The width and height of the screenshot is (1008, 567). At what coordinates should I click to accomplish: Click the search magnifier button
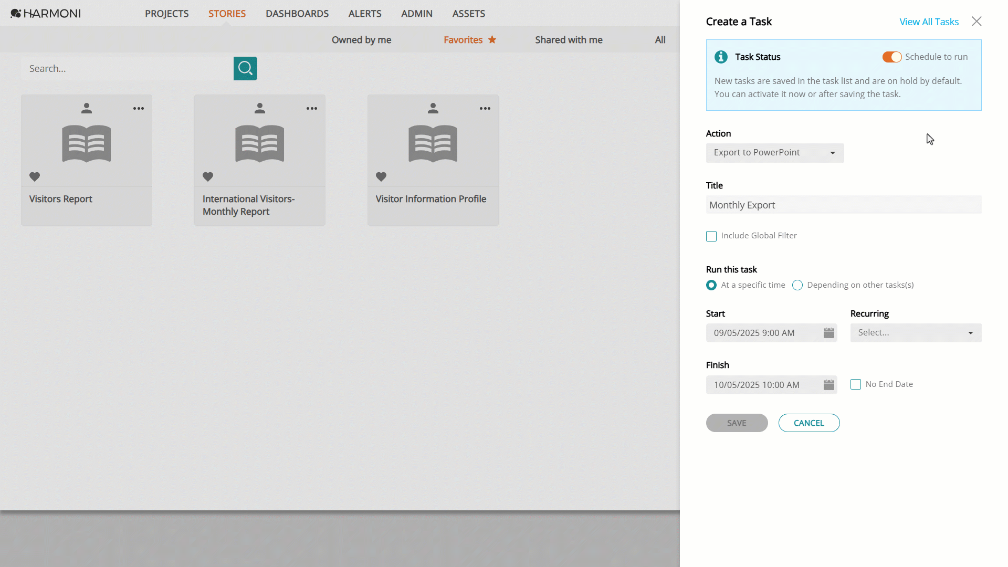pos(245,68)
